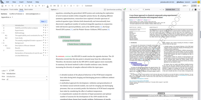Toggle the PDF sidebar icon
Viewport: 201px width, 100px height.
[124, 10]
